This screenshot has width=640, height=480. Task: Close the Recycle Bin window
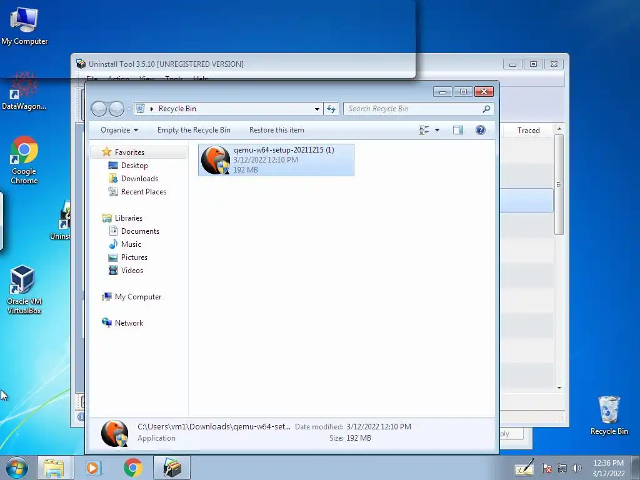tap(484, 92)
